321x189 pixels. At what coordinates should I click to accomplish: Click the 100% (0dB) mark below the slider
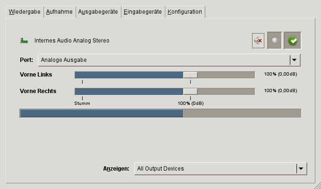pyautogui.click(x=191, y=103)
